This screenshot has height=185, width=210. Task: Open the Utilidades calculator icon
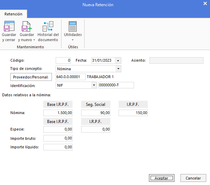tap(73, 26)
